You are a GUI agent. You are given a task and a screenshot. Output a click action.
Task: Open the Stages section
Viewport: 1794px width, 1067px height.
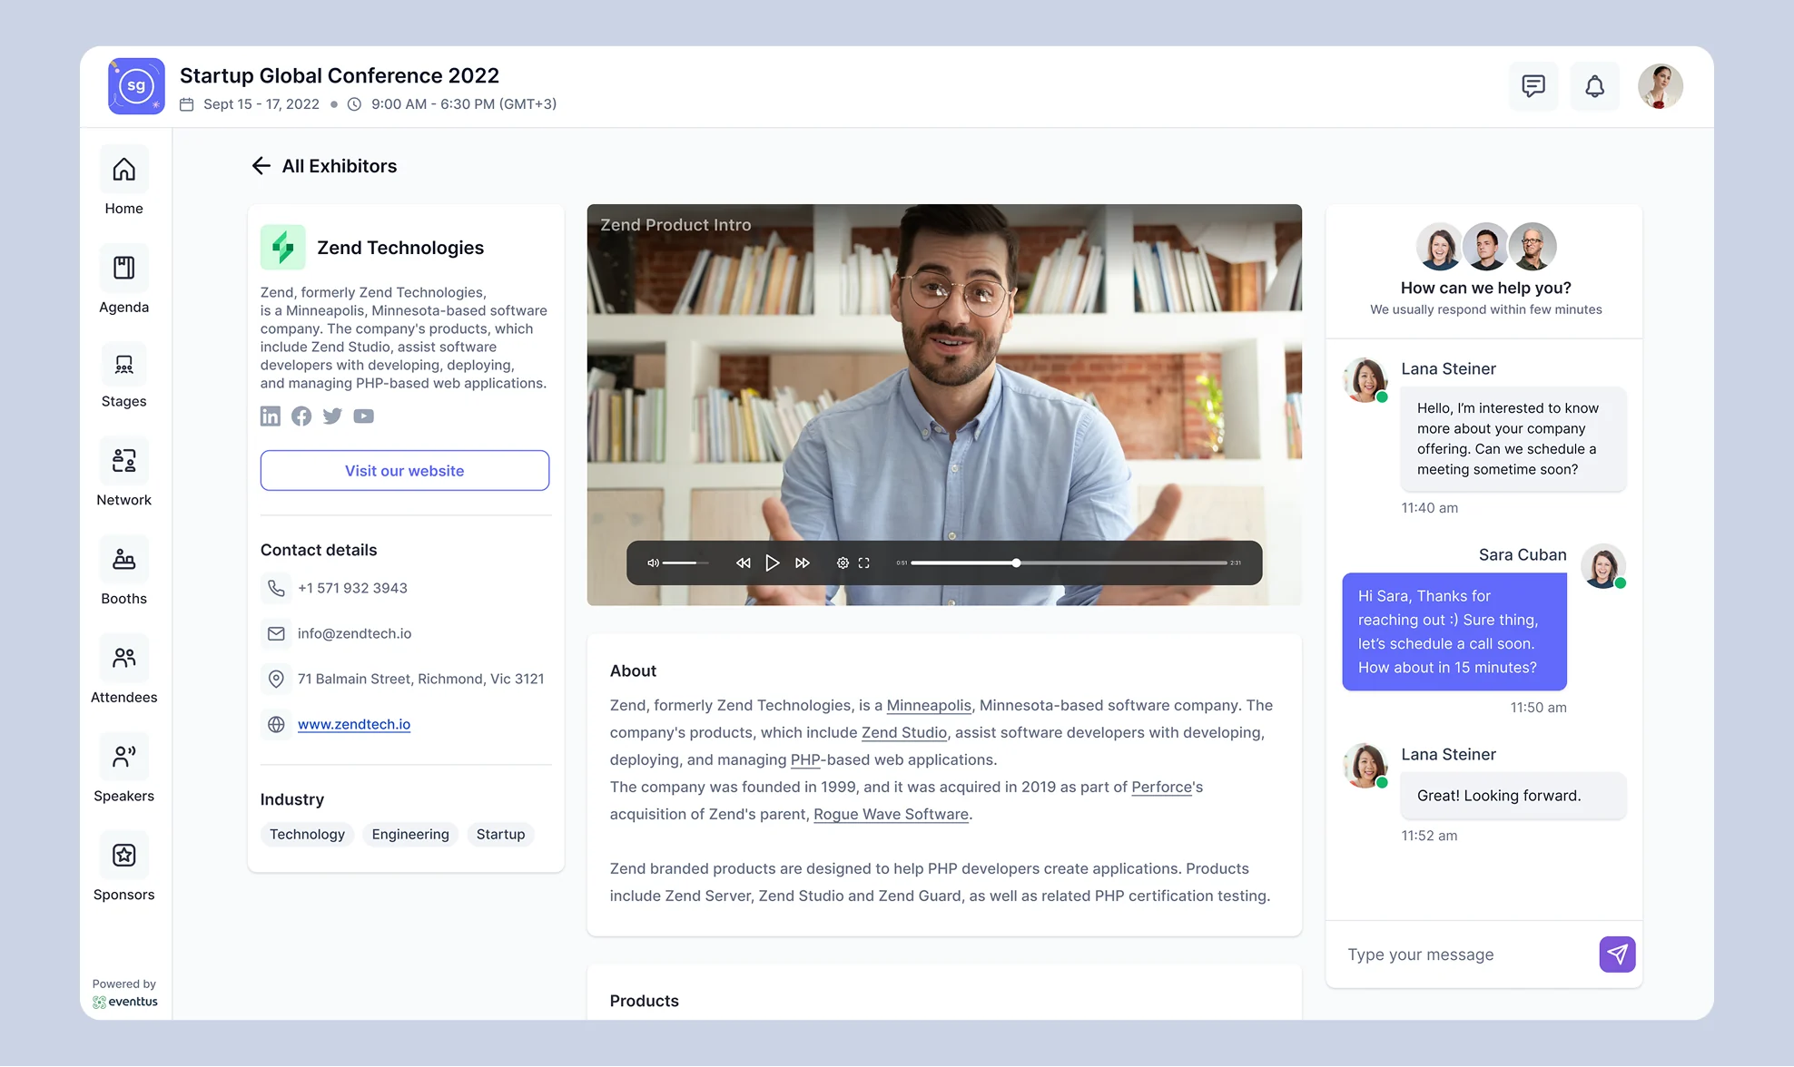[x=123, y=377]
